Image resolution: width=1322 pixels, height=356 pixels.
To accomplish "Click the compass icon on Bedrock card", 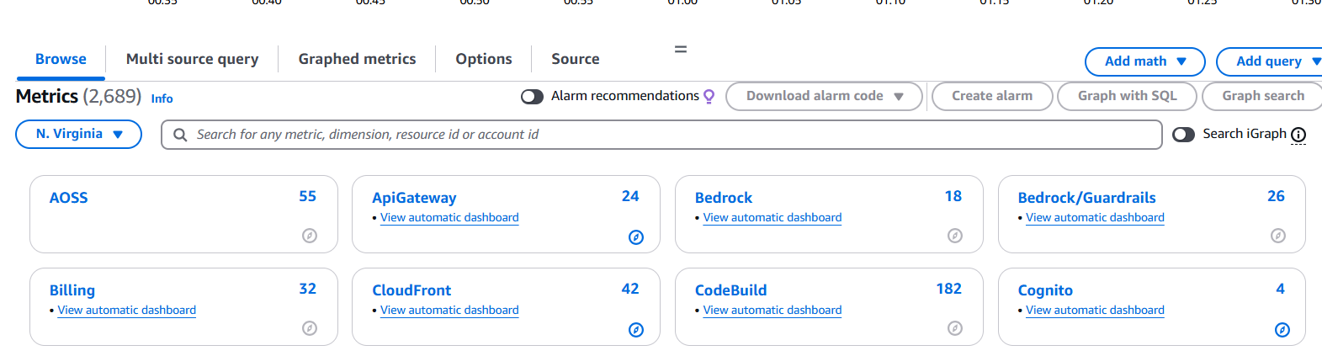I will pos(955,236).
